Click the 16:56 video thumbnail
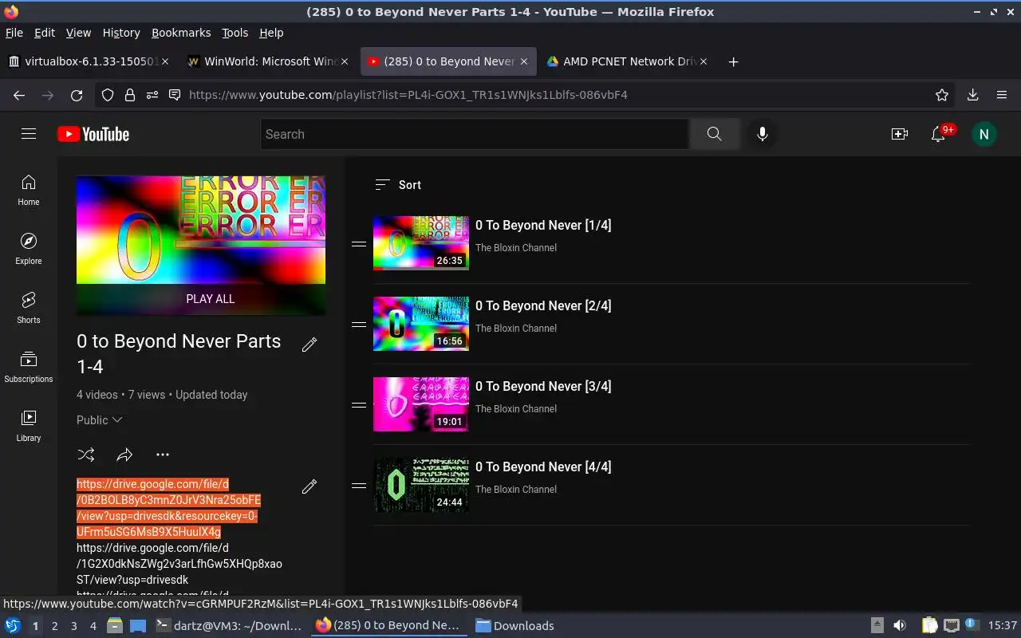 click(x=421, y=324)
